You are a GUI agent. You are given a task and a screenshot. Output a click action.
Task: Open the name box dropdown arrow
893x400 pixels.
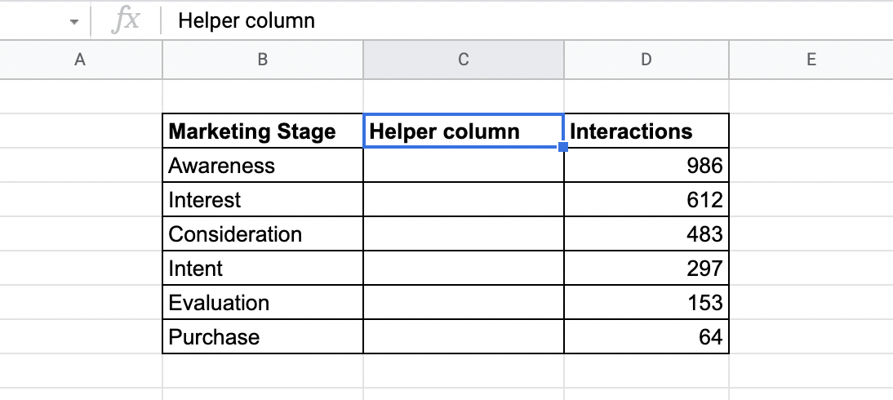tap(74, 22)
